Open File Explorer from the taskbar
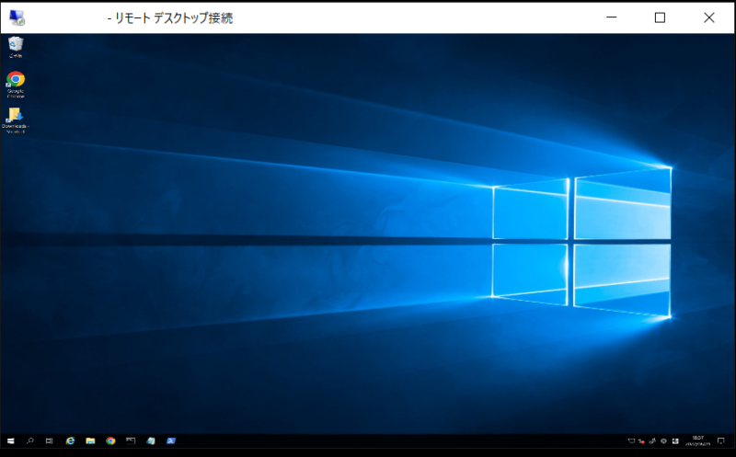The height and width of the screenshot is (457, 736). 90,440
